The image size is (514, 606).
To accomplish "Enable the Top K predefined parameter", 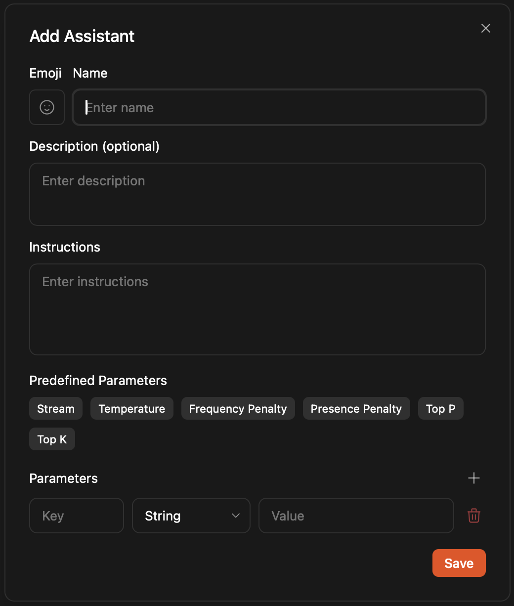I will tap(52, 439).
